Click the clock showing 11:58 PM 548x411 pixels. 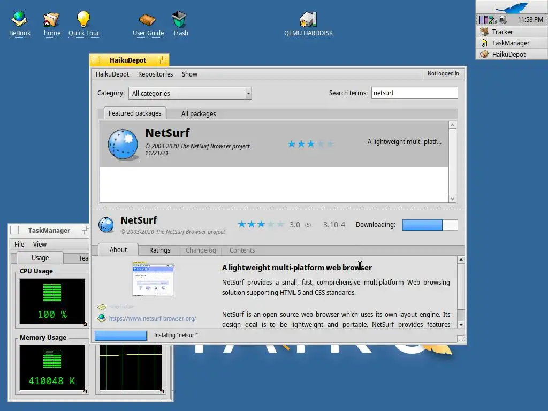coord(530,20)
